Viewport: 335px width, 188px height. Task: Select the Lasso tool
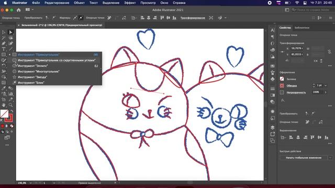pos(10,38)
